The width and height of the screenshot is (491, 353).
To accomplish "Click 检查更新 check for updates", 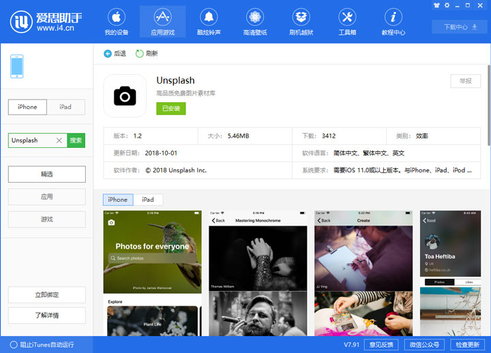I will coord(468,345).
